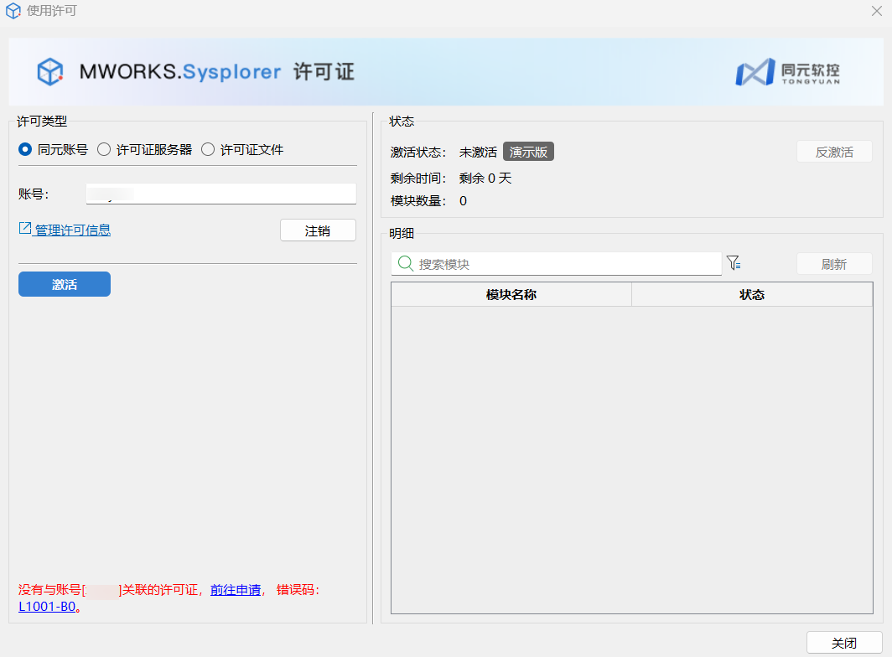Click the external-link icon before 管理许可信息
Viewport: 892px width, 657px height.
[25, 229]
